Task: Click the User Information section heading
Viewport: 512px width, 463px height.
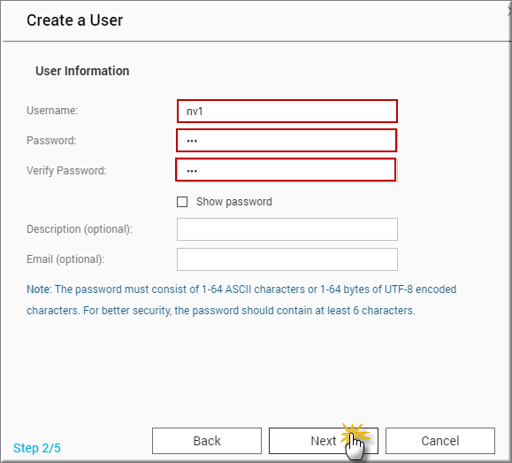Action: pos(82,71)
